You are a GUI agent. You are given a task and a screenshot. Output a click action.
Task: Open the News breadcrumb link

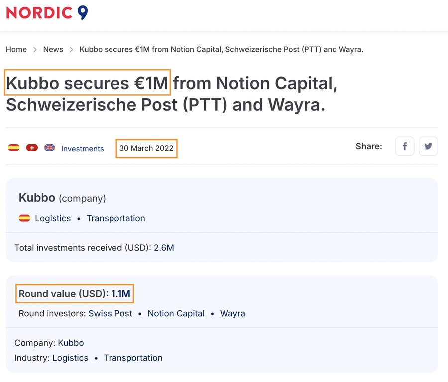coord(53,49)
